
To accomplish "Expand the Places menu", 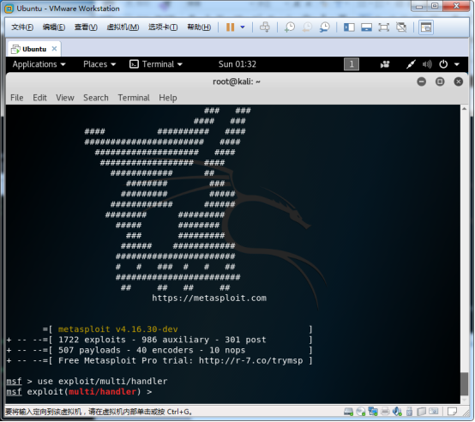I will 99,64.
